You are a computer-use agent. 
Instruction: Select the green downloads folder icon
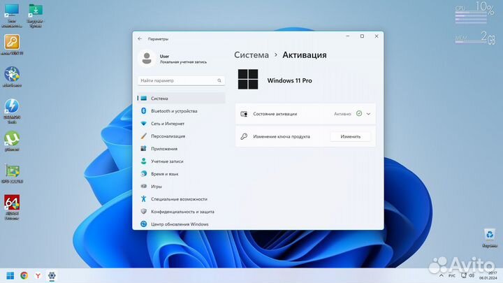36,16
